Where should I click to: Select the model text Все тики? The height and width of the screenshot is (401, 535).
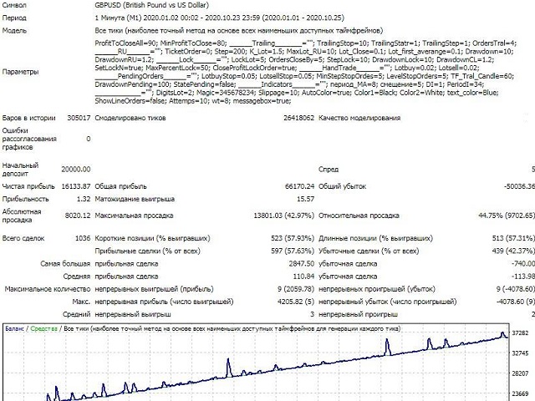pos(109,31)
